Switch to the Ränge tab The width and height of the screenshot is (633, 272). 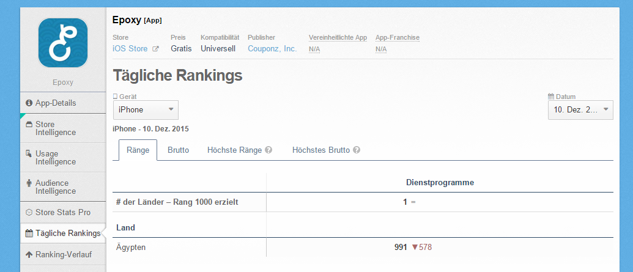tap(138, 150)
